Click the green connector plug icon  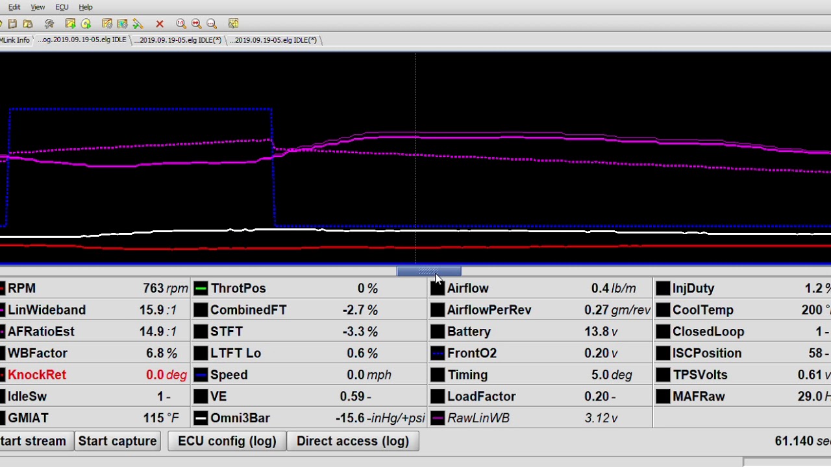[138, 24]
